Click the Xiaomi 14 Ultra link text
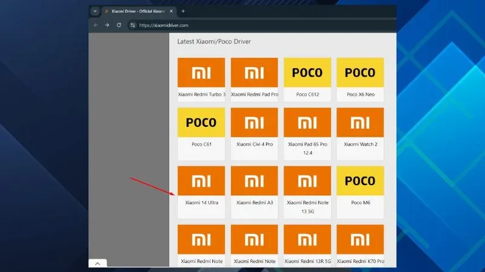The image size is (485, 272). (x=202, y=202)
